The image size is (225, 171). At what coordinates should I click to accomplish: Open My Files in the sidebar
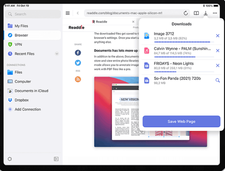click(x=33, y=26)
